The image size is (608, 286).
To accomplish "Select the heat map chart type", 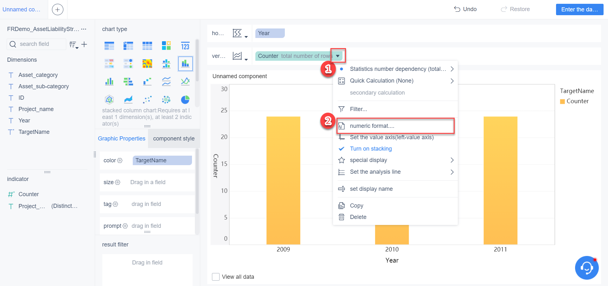I will click(x=147, y=64).
